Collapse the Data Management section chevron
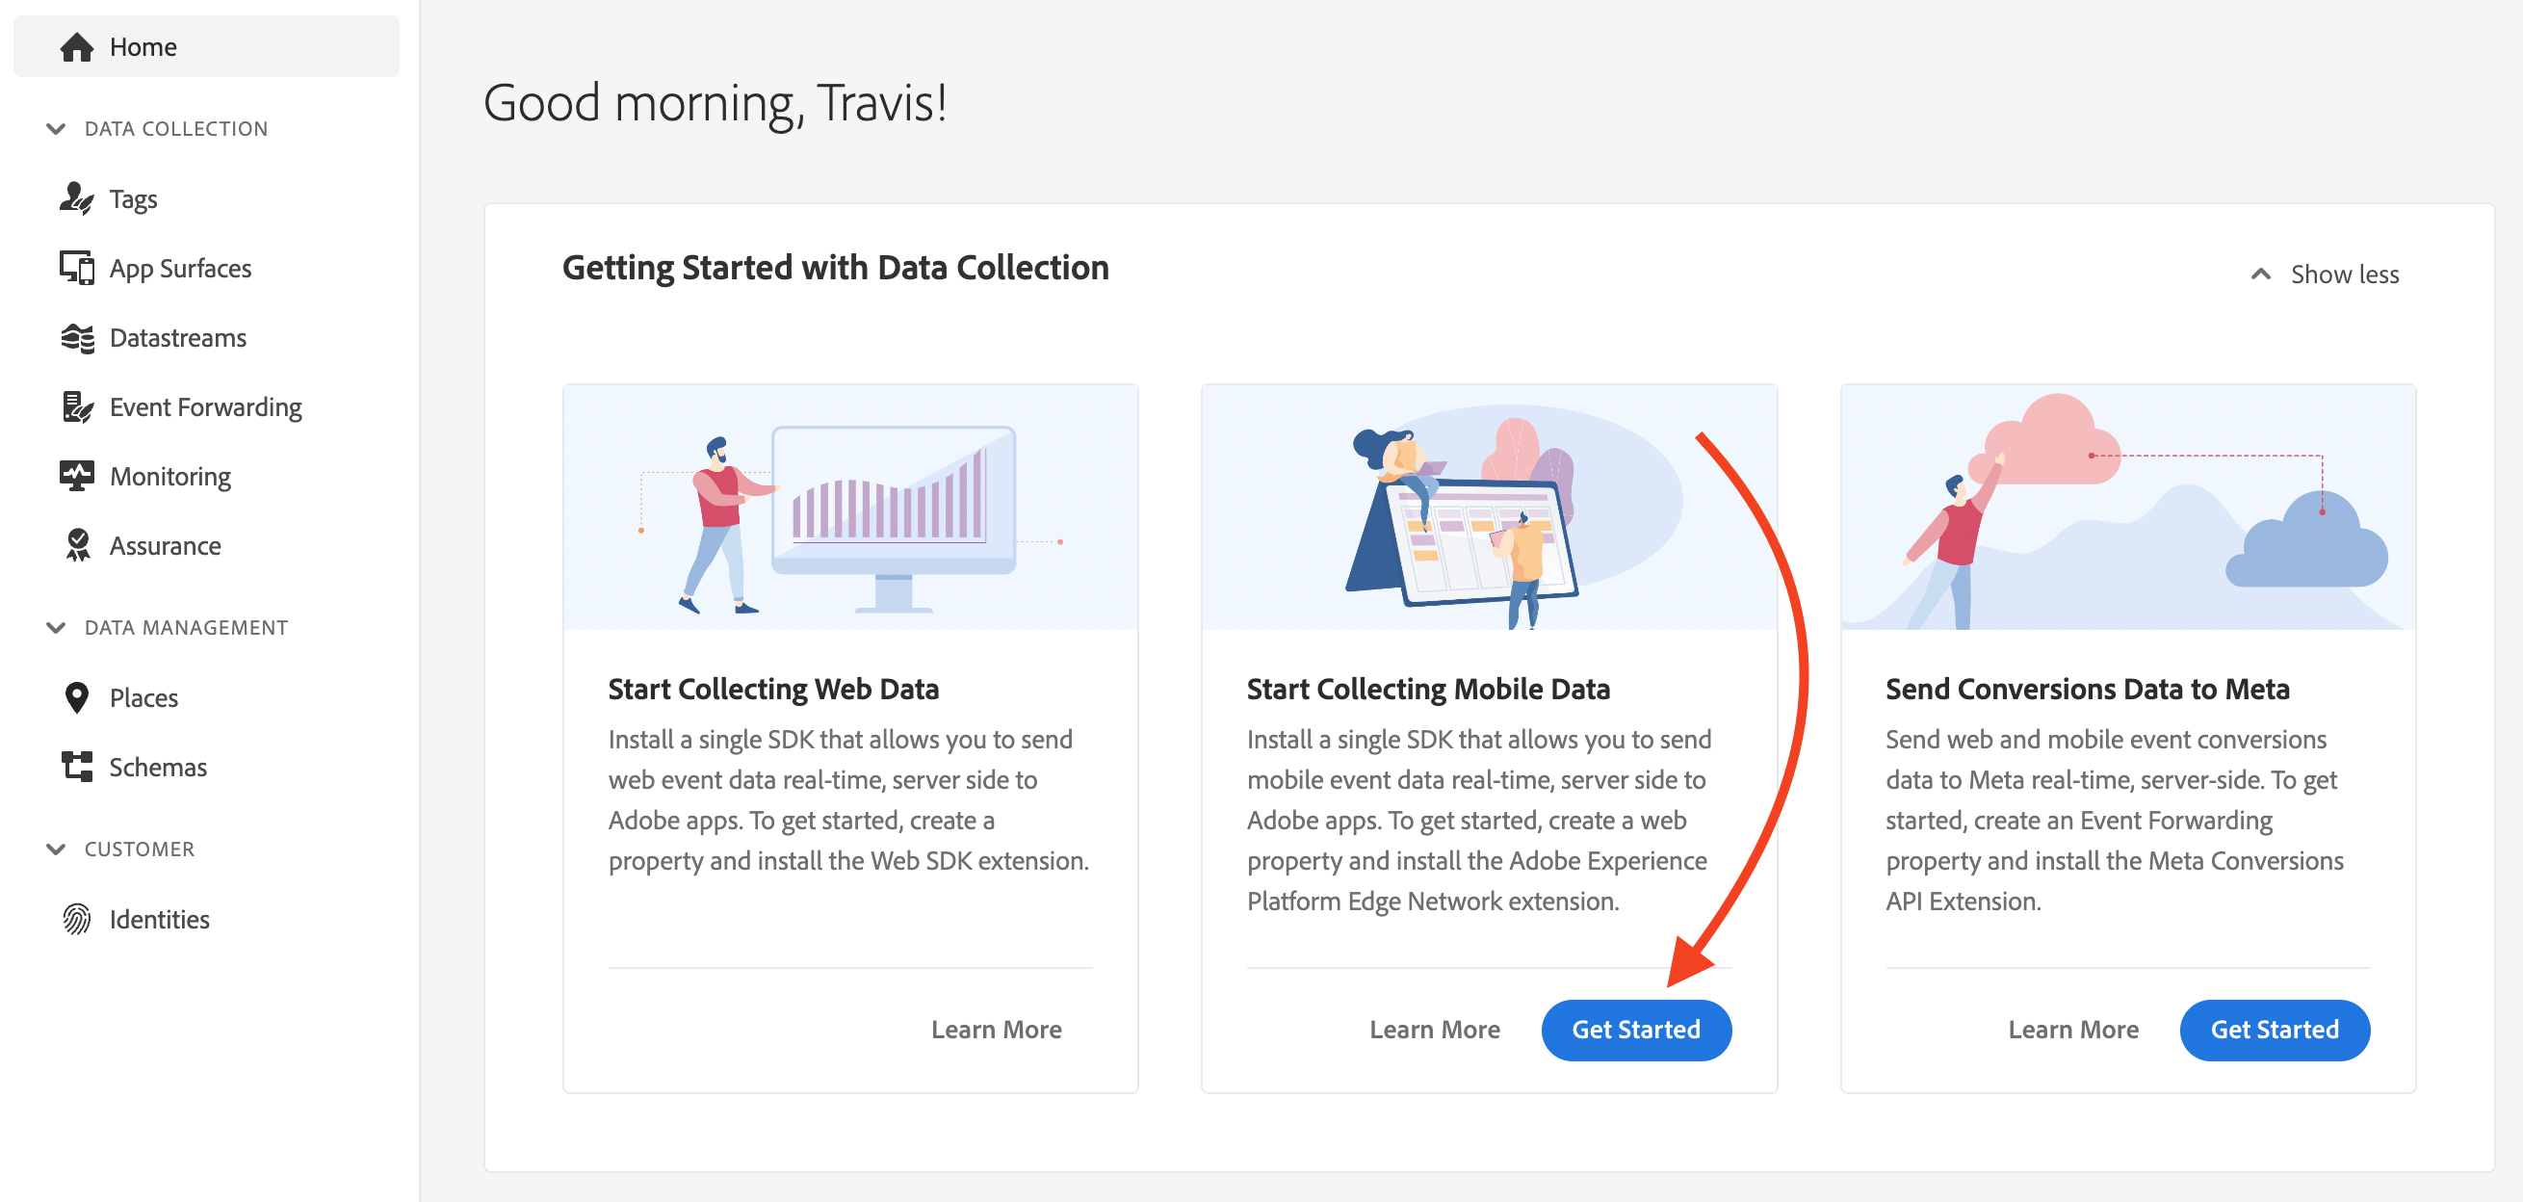Viewport: 2523px width, 1202px height. click(x=56, y=628)
